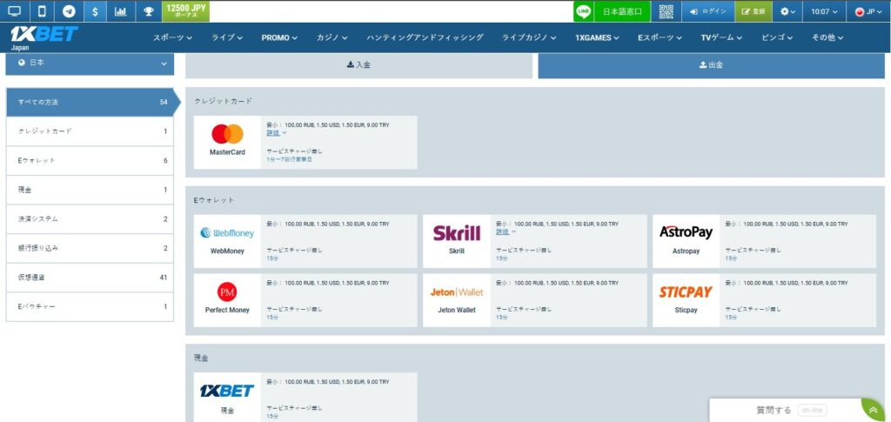Click the green LINE chat icon
Image resolution: width=891 pixels, height=422 pixels.
tap(583, 11)
